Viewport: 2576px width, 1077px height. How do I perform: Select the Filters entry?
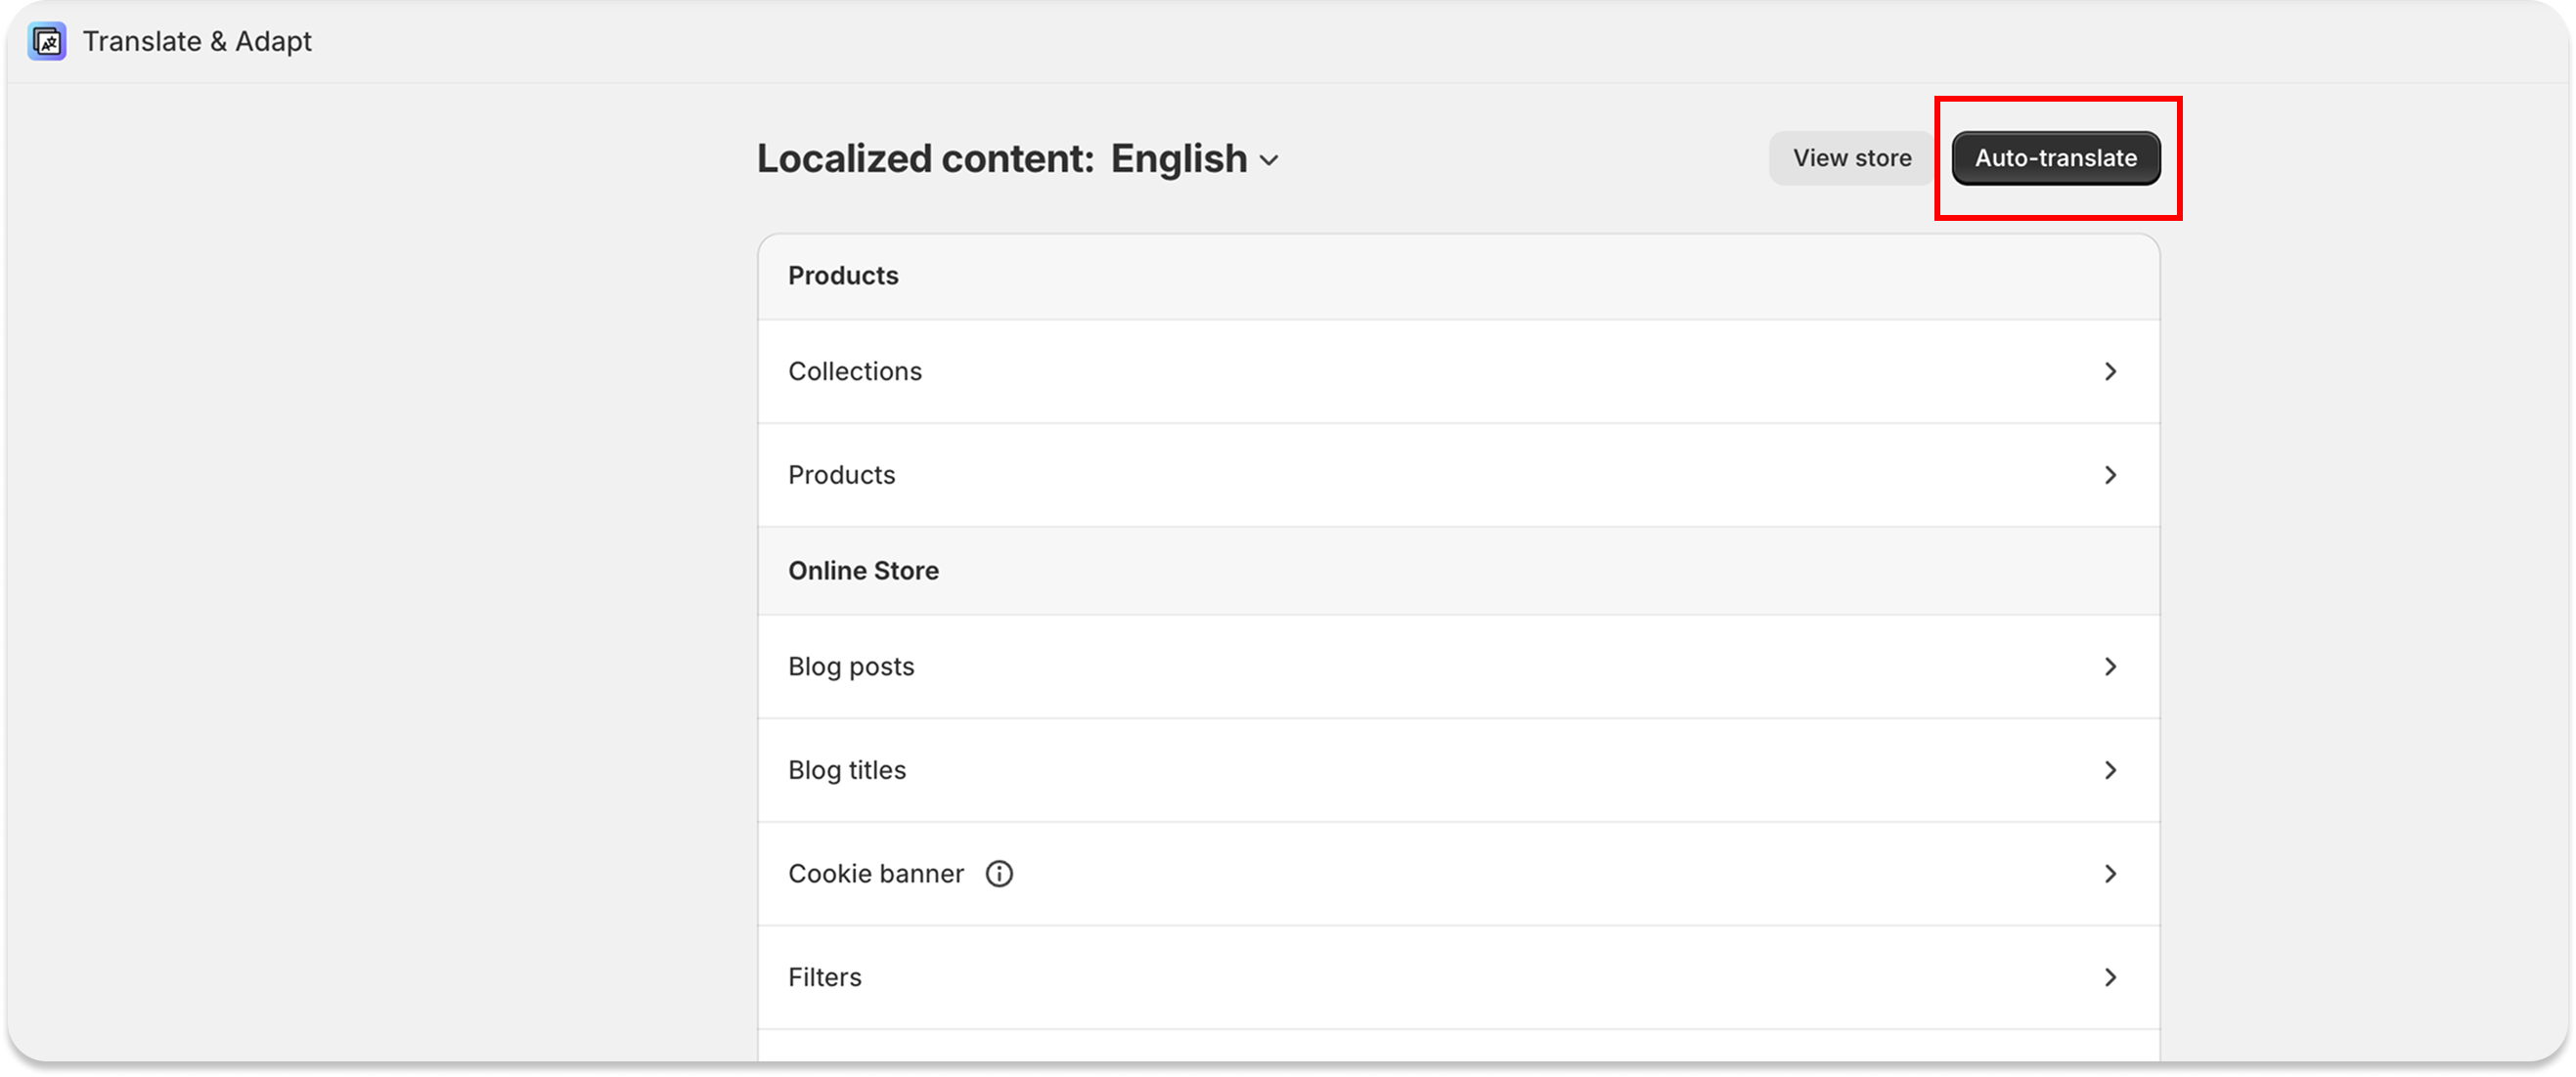coord(824,977)
